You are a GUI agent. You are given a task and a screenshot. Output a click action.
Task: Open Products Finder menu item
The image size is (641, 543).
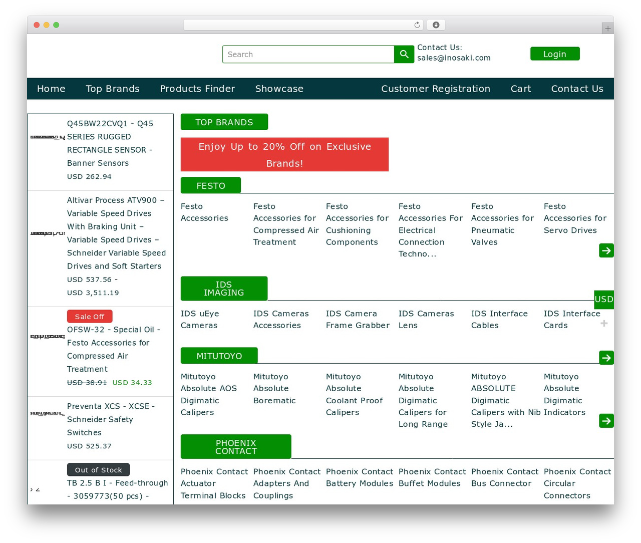coord(197,89)
